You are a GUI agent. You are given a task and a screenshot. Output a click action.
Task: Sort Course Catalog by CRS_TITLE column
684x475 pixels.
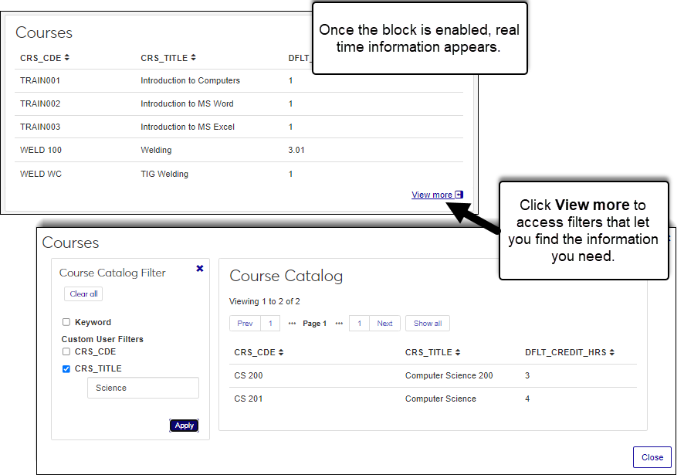pos(432,352)
